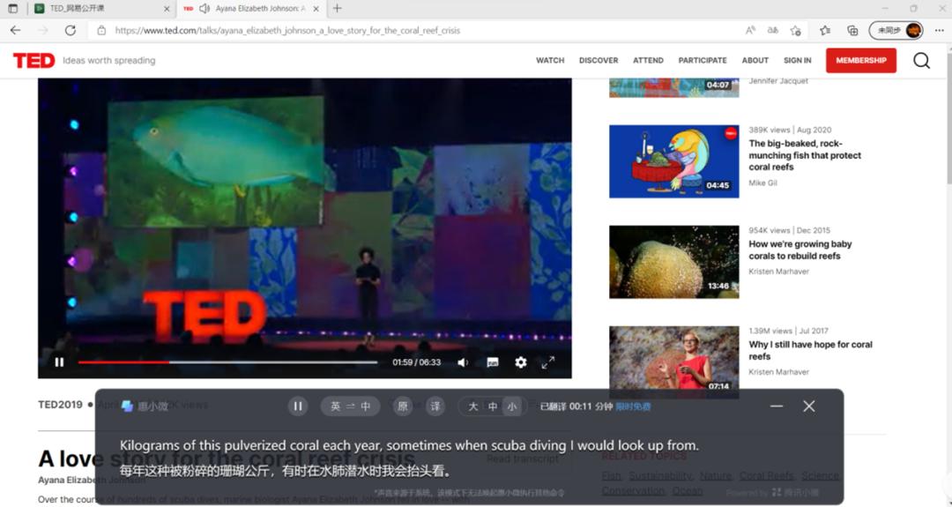Screen dimensions: 952x507
Task: Set subtitle font size to large 大
Action: (x=472, y=406)
